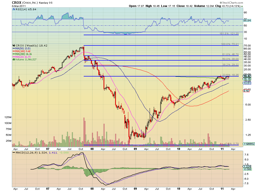Click the '(Crocs, Inc.) Nasdaq GS' label
255x191 pixels.
pos(37,3)
